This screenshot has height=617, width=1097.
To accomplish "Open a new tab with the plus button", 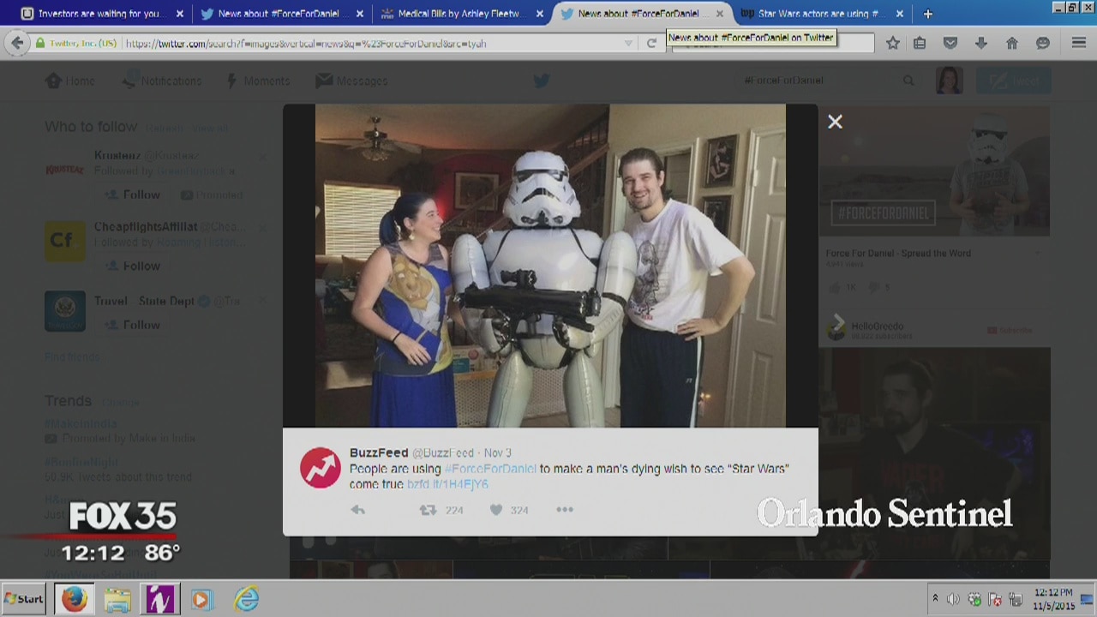I will point(928,14).
